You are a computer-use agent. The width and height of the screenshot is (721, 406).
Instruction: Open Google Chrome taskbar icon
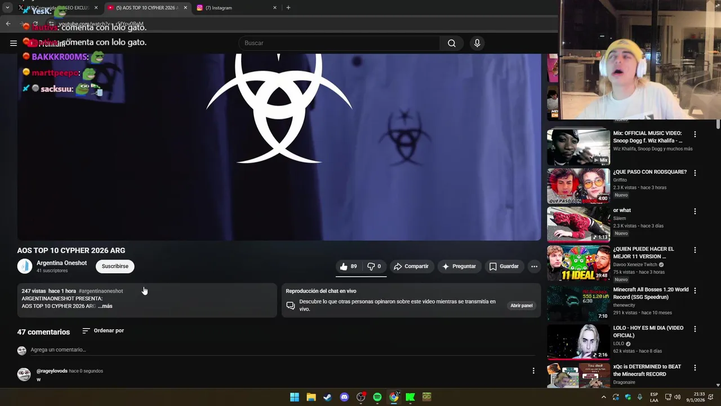coord(394,397)
